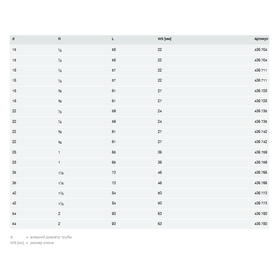
Task: Open the second 436 742 article entry
Action: point(260,142)
